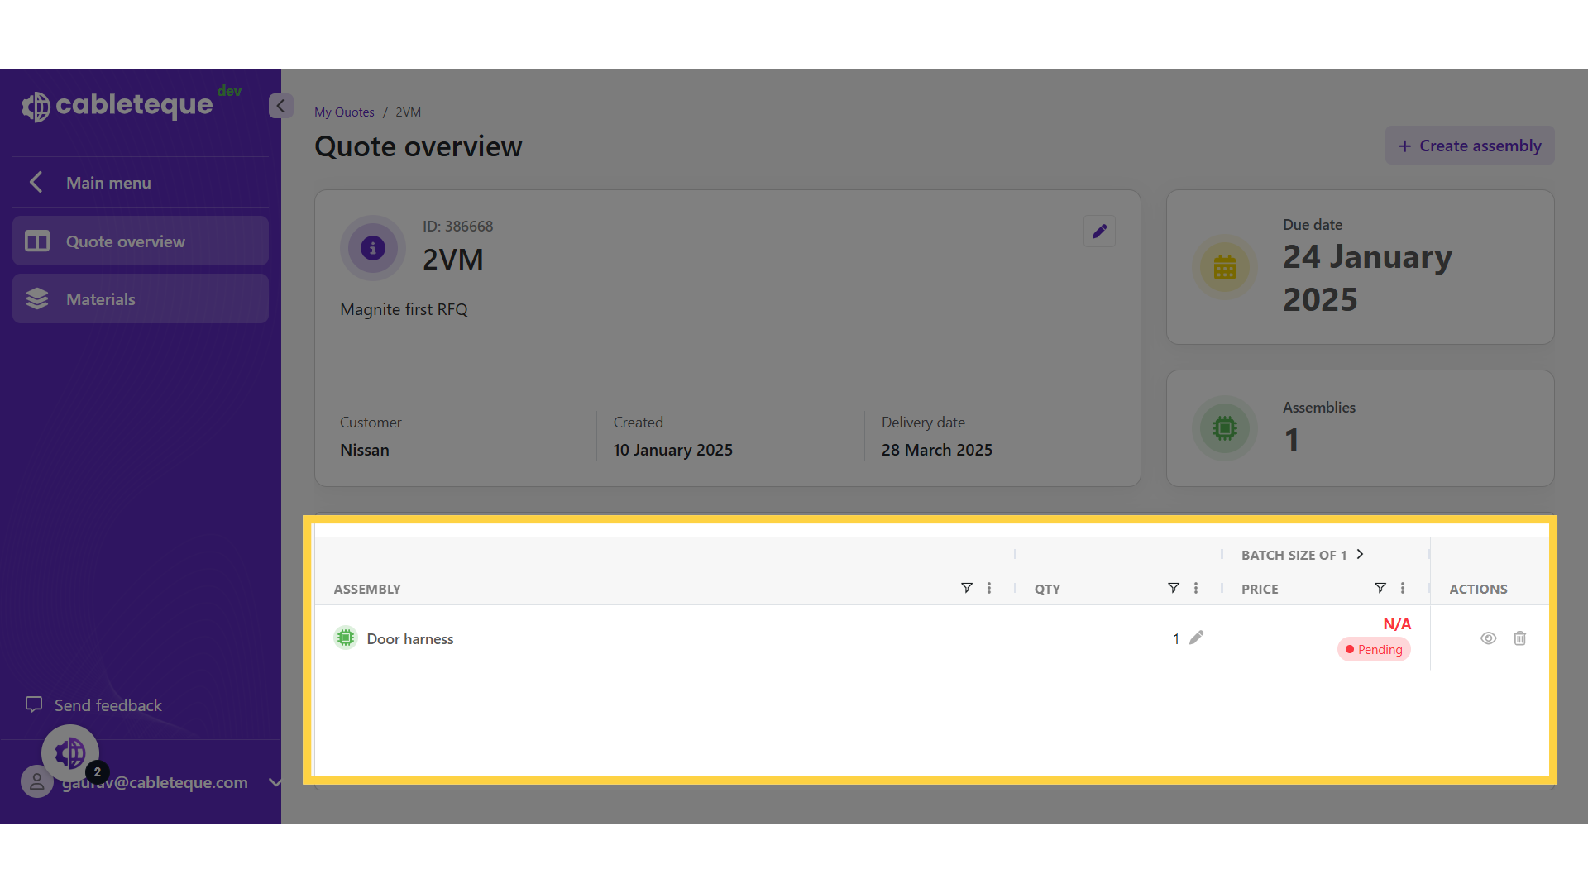Open the filter icon on the Assembly column
Viewport: 1588px width, 893px height.
coord(967,588)
